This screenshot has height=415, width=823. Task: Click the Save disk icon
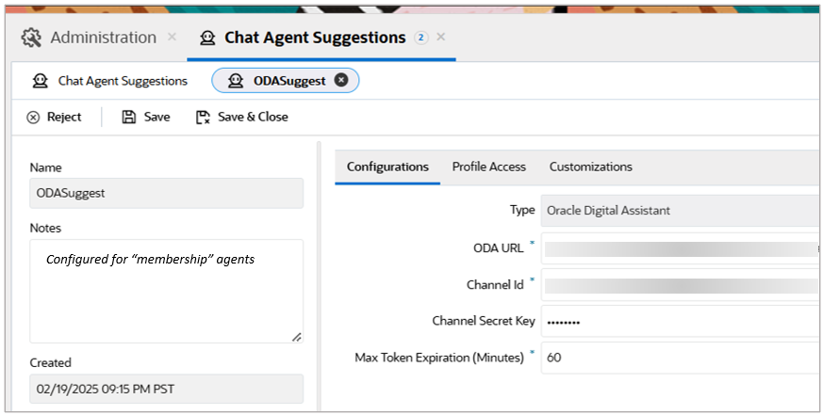[129, 118]
